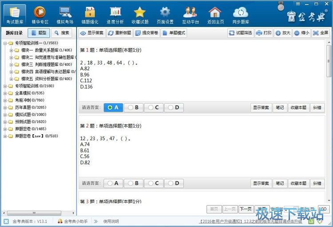Click the tree panel horizontal scrollbar
333x227 pixels.
34,213
